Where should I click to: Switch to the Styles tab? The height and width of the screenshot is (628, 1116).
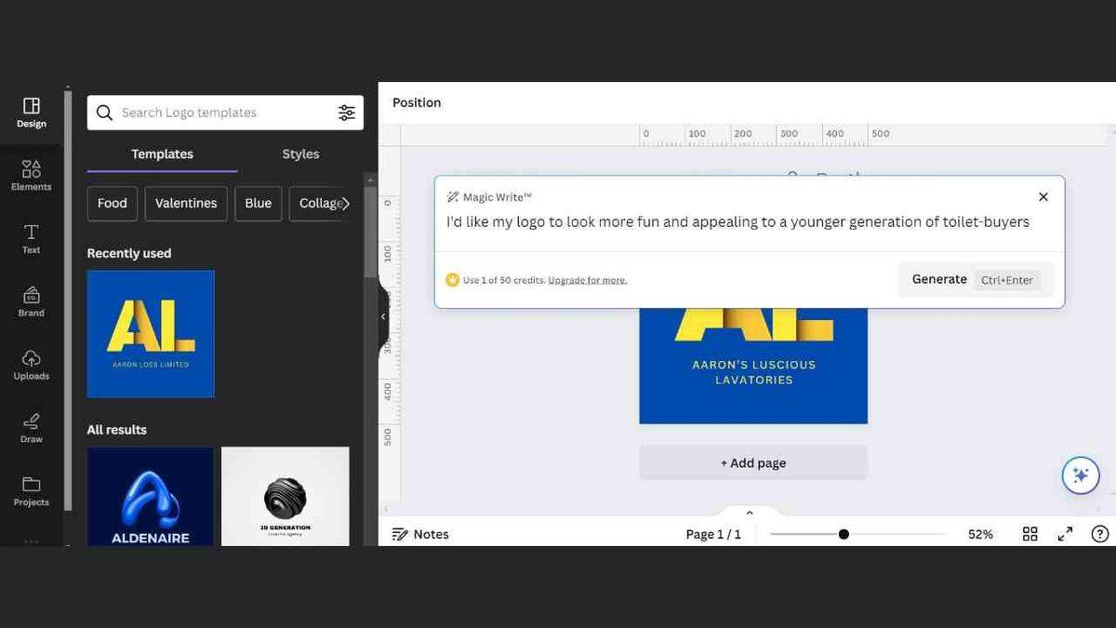[300, 154]
